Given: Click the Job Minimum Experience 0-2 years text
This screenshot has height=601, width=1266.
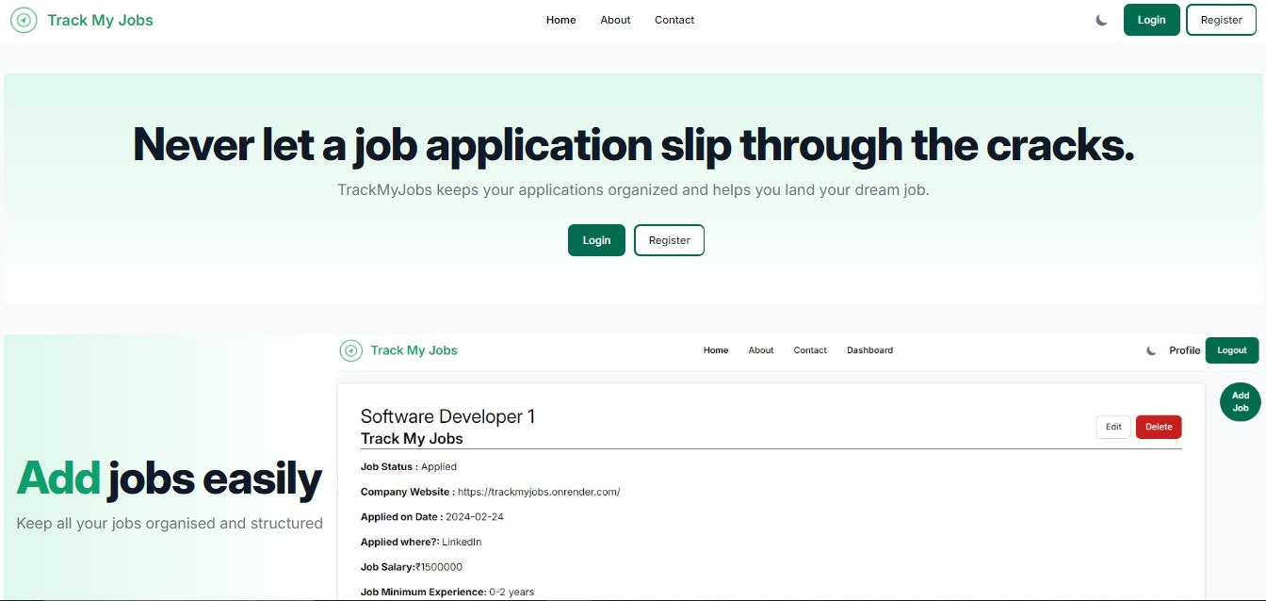Looking at the screenshot, I should pyautogui.click(x=447, y=592).
